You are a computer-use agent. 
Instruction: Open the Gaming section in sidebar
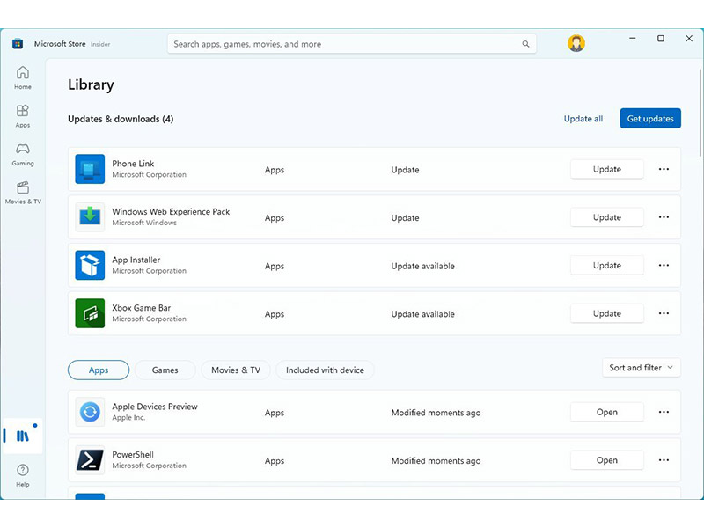coord(23,155)
